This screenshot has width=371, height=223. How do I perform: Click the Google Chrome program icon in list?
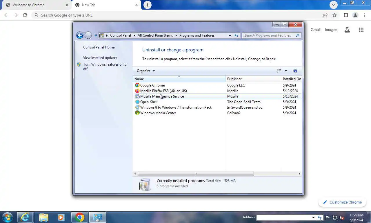[137, 85]
